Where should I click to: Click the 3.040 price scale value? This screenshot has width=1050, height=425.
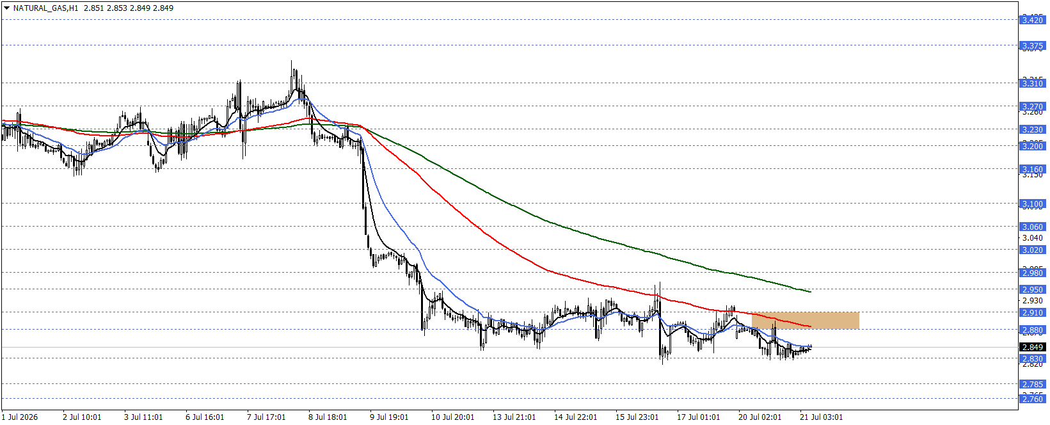[x=1032, y=238]
